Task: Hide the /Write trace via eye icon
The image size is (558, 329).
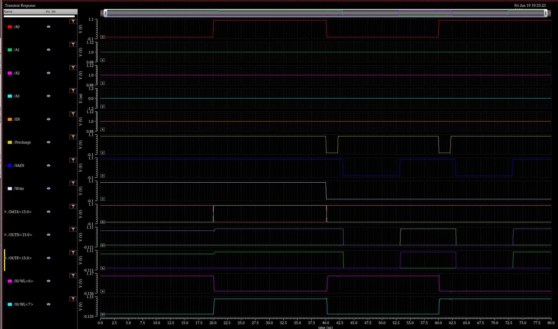Action: point(48,189)
